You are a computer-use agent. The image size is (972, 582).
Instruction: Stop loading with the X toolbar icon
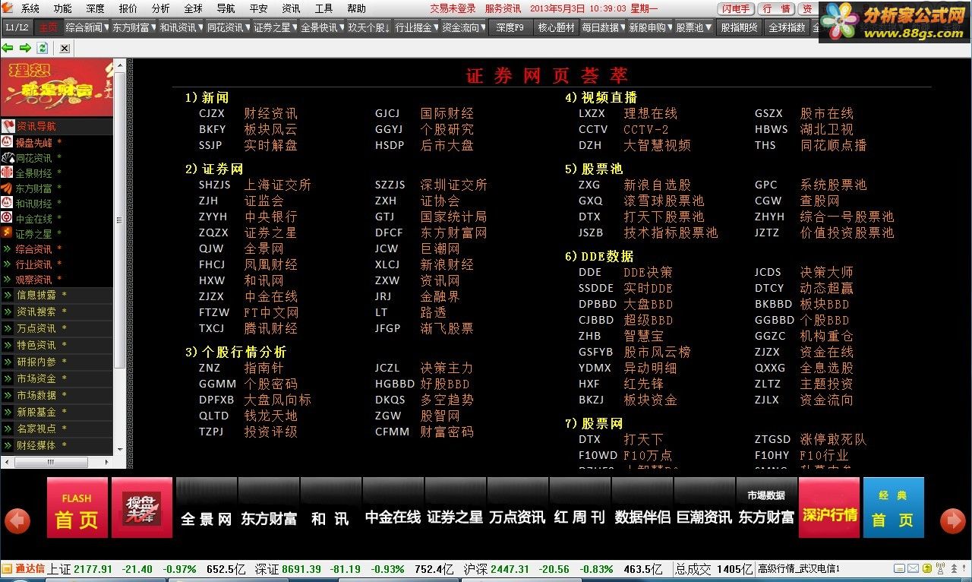(x=65, y=48)
